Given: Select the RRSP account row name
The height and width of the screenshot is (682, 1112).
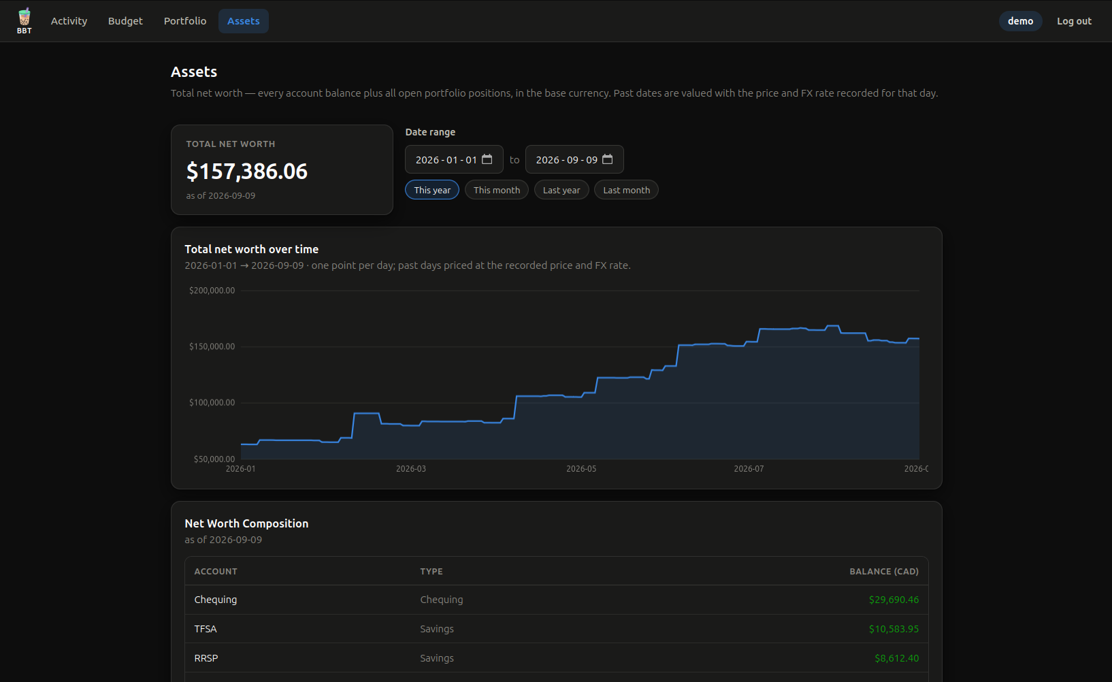Looking at the screenshot, I should pyautogui.click(x=206, y=658).
